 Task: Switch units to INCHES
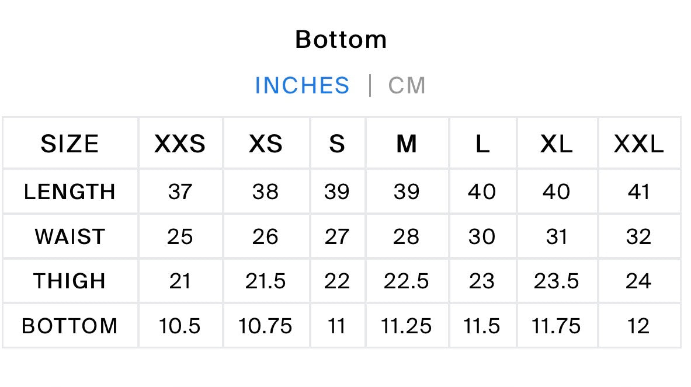[x=303, y=85]
